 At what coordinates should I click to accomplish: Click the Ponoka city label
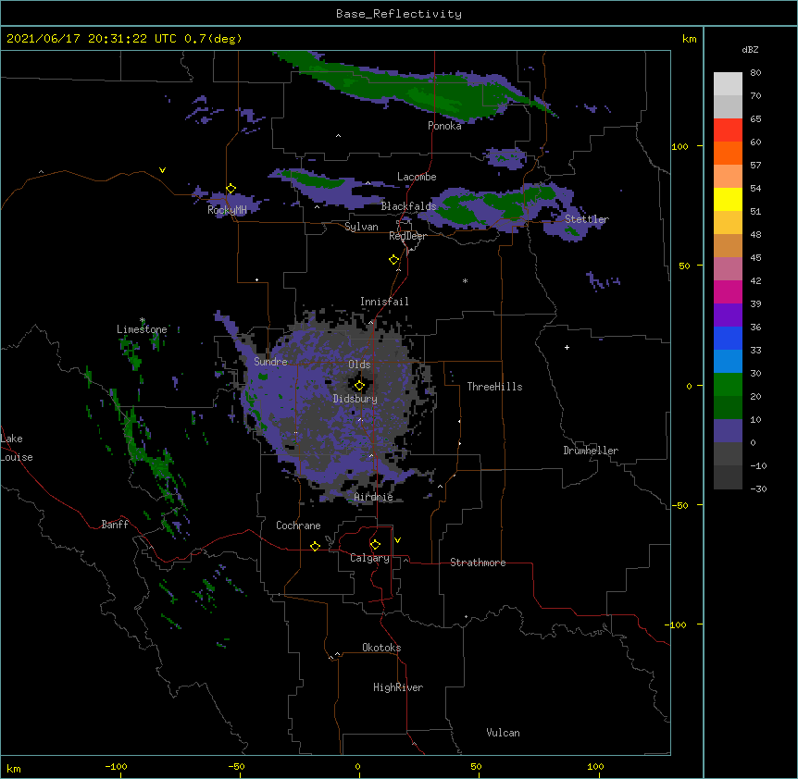click(x=444, y=126)
